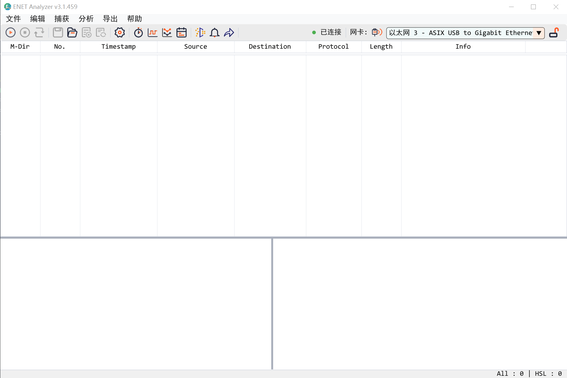The image size is (567, 378).
Task: Click the blue share arrow icon
Action: (x=229, y=32)
